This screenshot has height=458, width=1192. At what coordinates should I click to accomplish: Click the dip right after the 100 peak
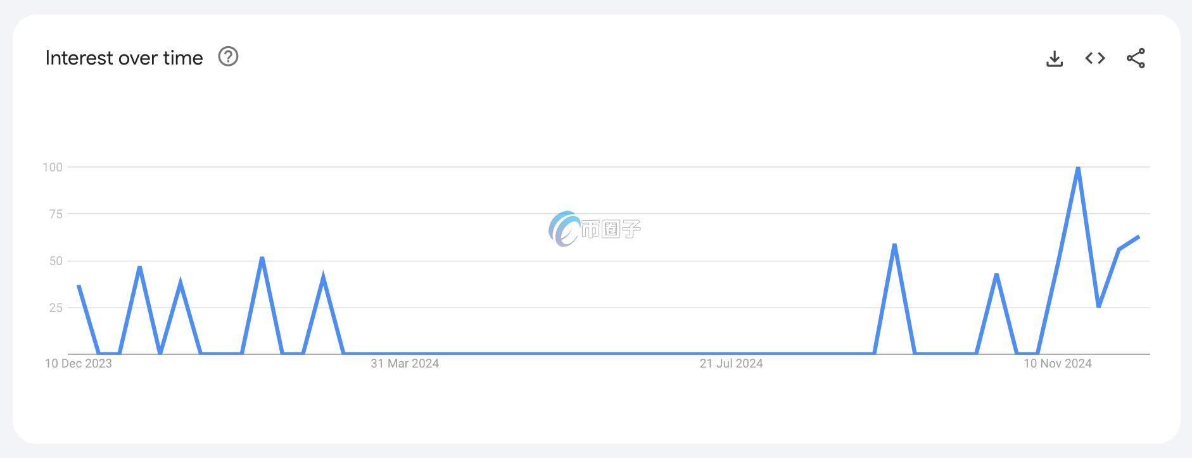pyautogui.click(x=1099, y=307)
